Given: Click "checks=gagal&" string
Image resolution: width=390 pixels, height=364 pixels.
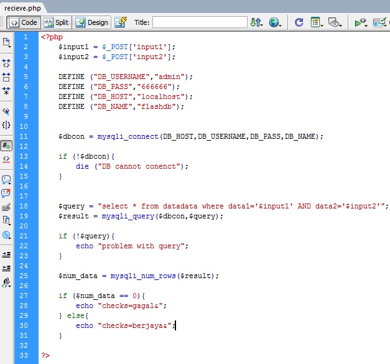Looking at the screenshot, I should [x=130, y=306].
